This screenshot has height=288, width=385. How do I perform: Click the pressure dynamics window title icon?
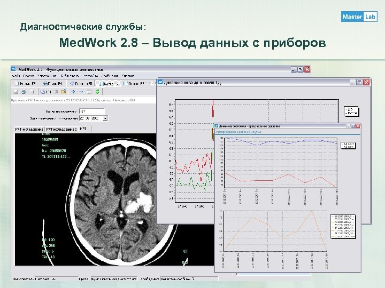pos(217,126)
